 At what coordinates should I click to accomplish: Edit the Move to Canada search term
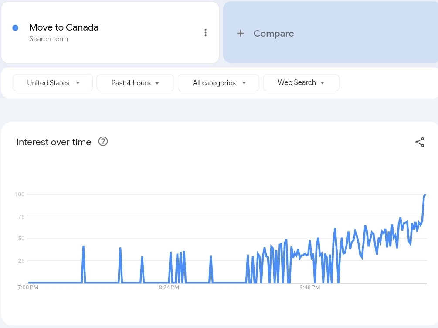[x=64, y=27]
